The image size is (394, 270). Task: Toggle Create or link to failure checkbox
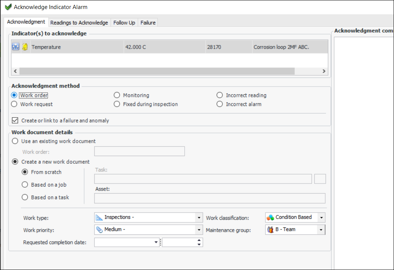[x=15, y=121]
